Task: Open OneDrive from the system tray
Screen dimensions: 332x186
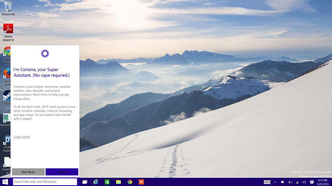Action: pos(282,182)
